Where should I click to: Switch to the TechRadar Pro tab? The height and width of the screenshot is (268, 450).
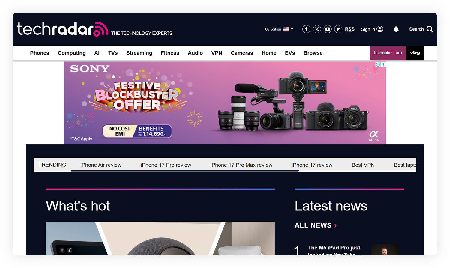click(388, 53)
